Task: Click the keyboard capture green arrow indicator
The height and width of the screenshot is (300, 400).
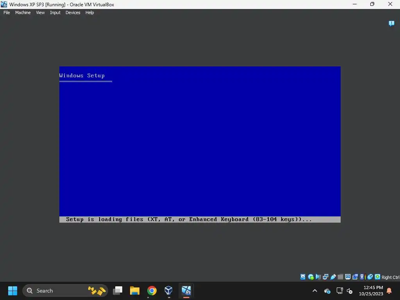Action: point(377,277)
